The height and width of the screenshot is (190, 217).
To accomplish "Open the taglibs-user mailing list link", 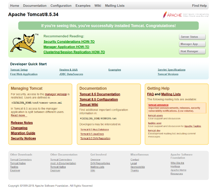I will [155, 123].
